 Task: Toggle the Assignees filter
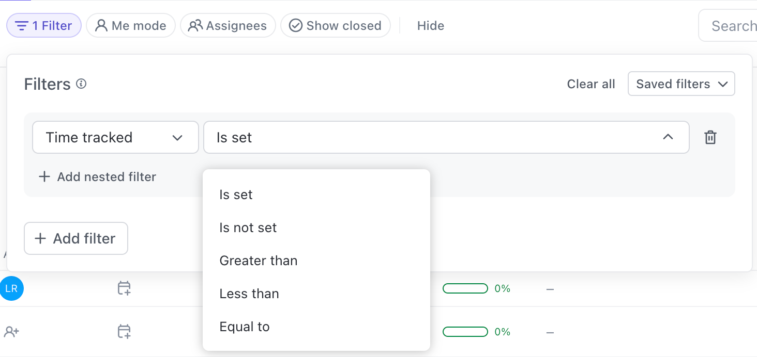click(x=228, y=26)
